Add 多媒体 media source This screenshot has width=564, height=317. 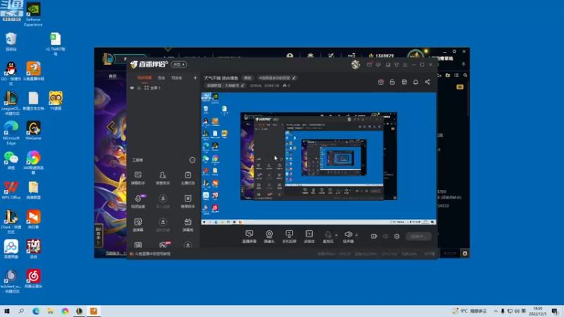(x=309, y=237)
